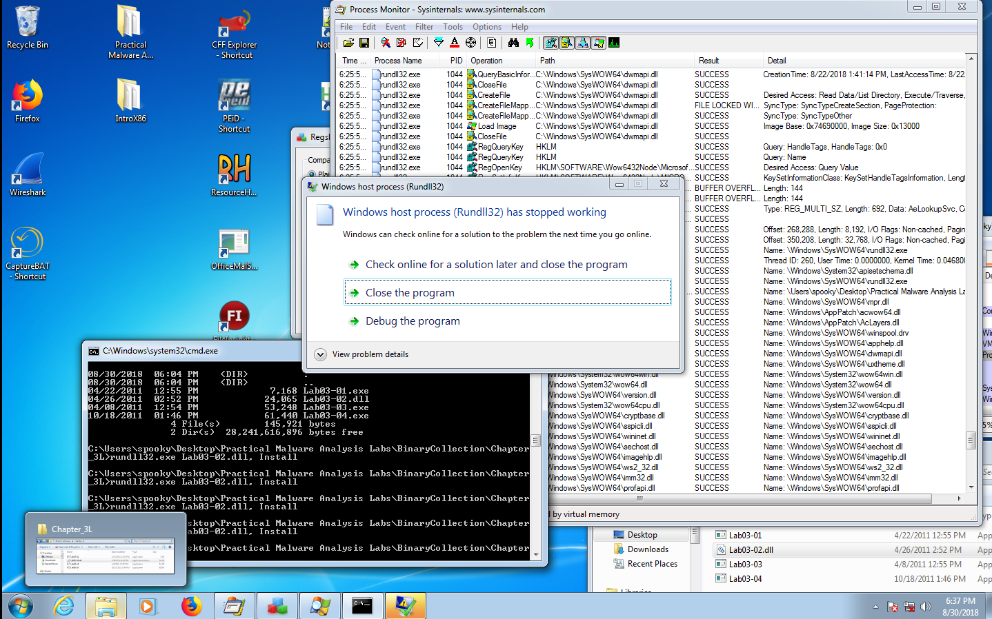
Task: Open the Recycle Bin desktop icon
Action: coord(28,28)
